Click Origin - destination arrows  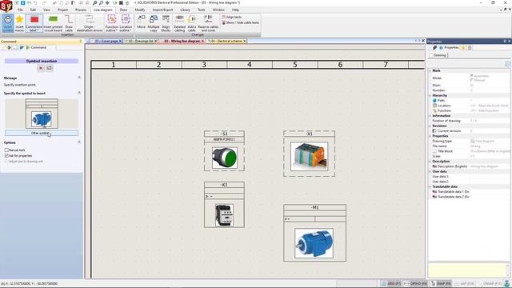click(x=90, y=23)
